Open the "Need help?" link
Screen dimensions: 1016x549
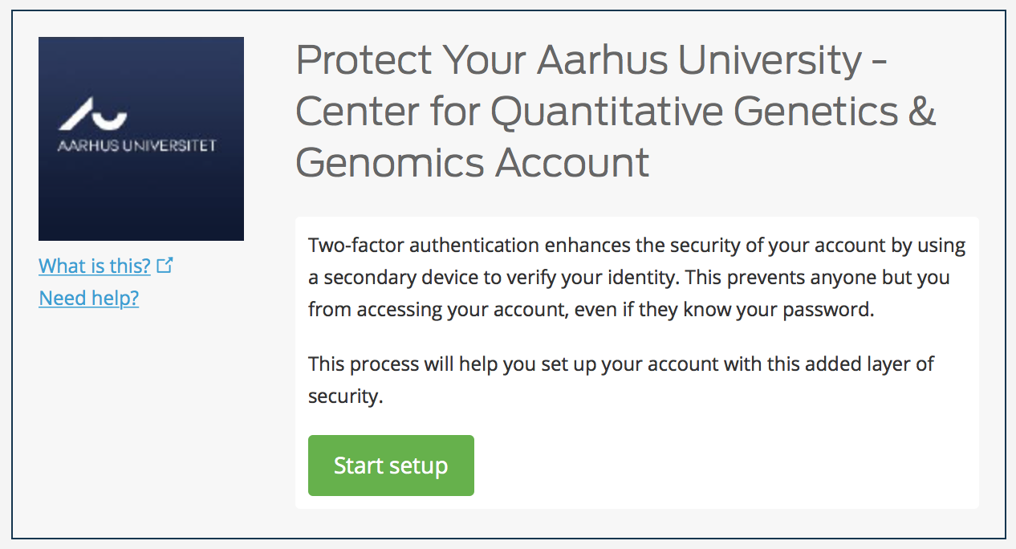click(89, 299)
